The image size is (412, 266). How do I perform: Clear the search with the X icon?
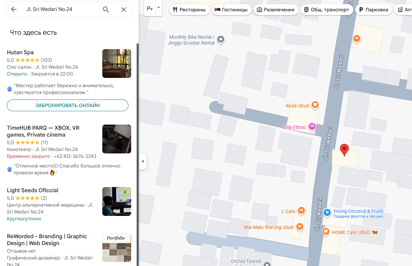124,9
